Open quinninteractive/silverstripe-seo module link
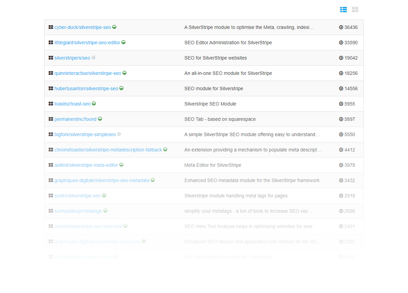 [88, 73]
